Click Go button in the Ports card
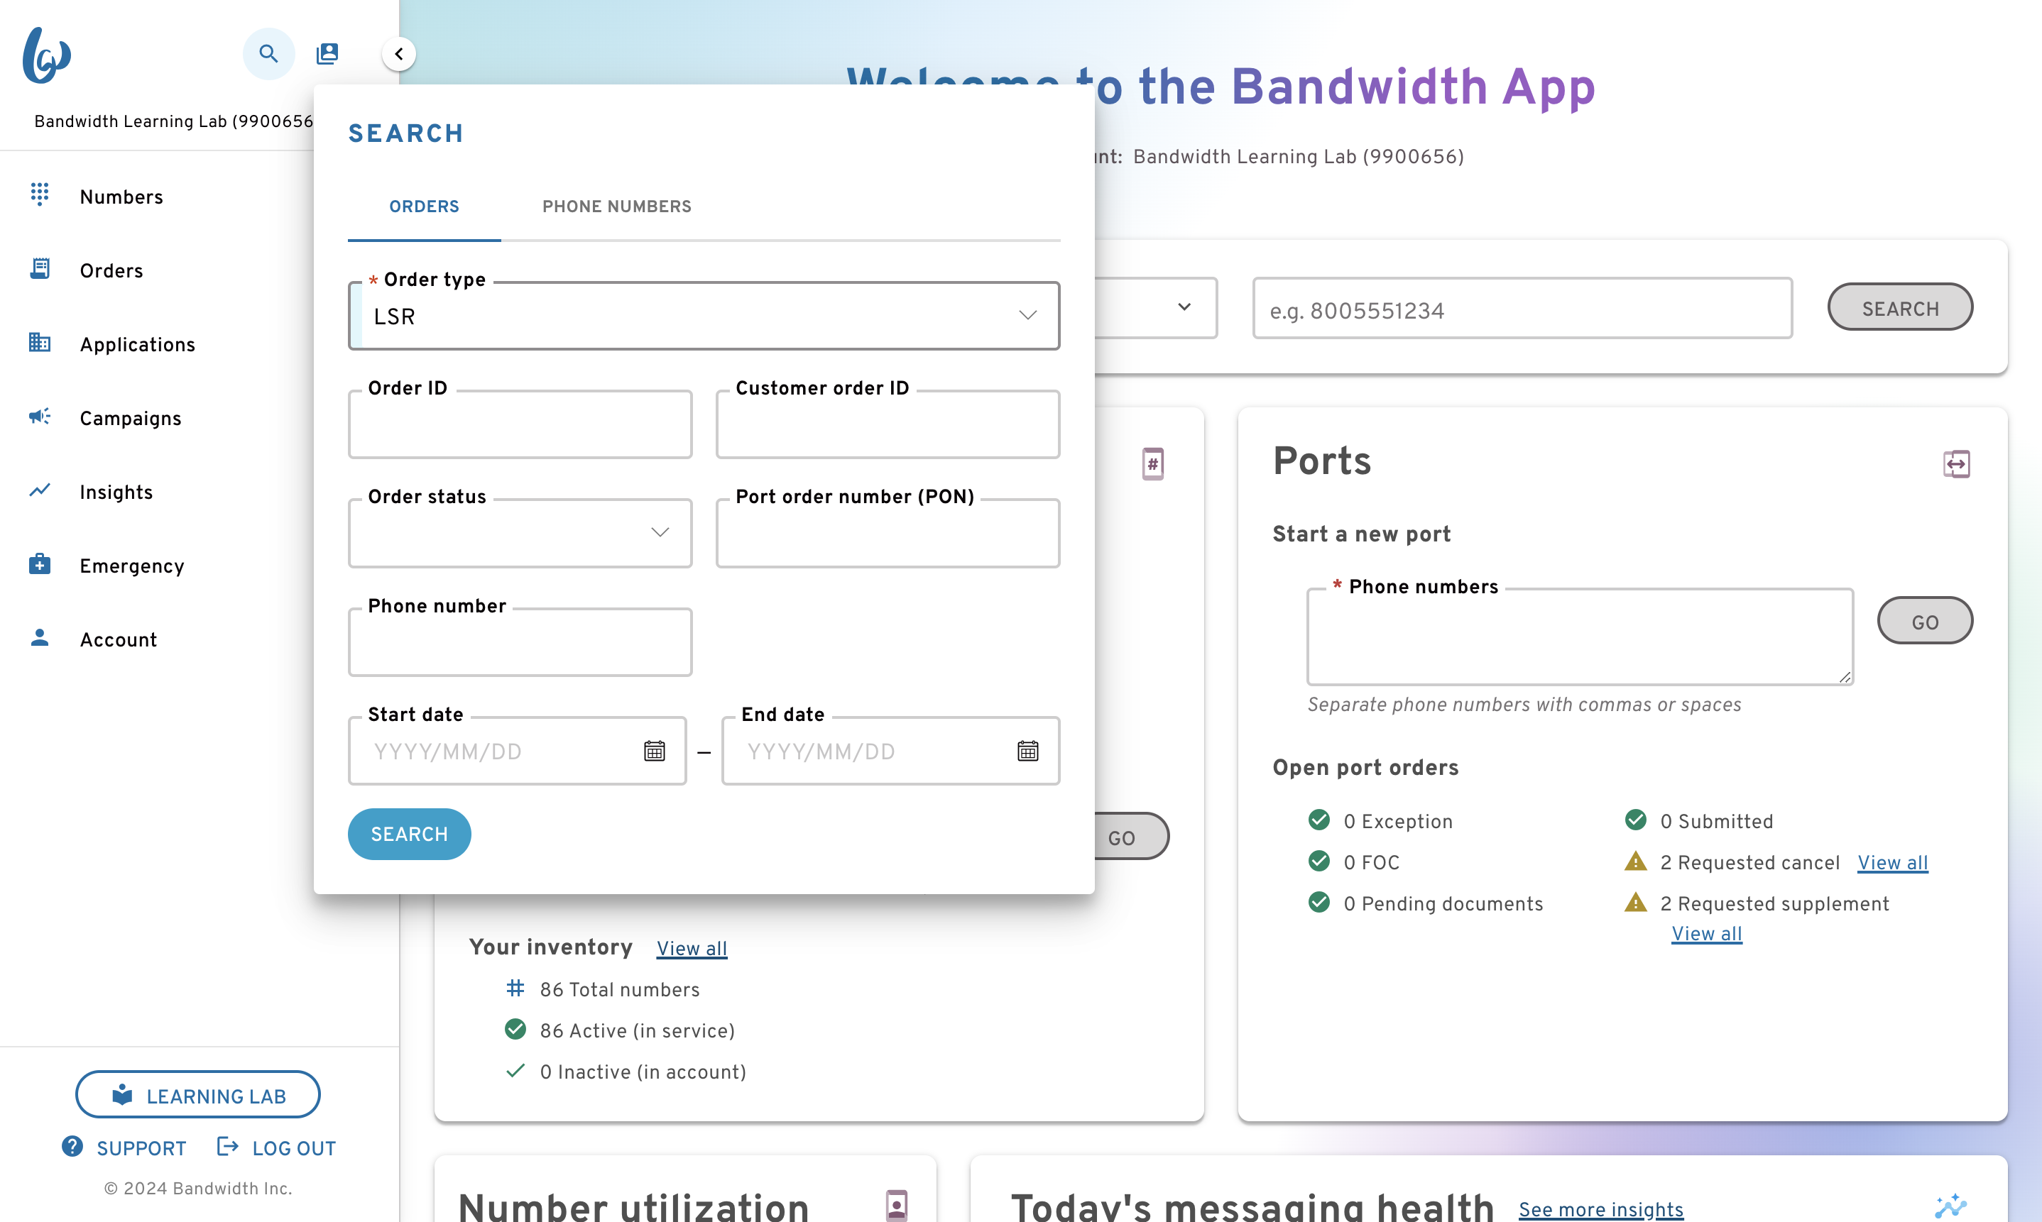Image resolution: width=2042 pixels, height=1222 pixels. [x=1925, y=621]
